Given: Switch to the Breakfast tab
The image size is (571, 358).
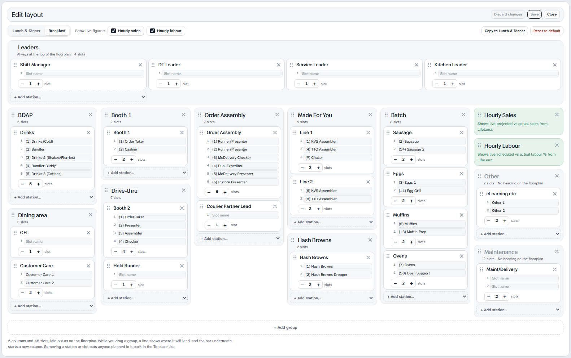Looking at the screenshot, I should (x=57, y=31).
